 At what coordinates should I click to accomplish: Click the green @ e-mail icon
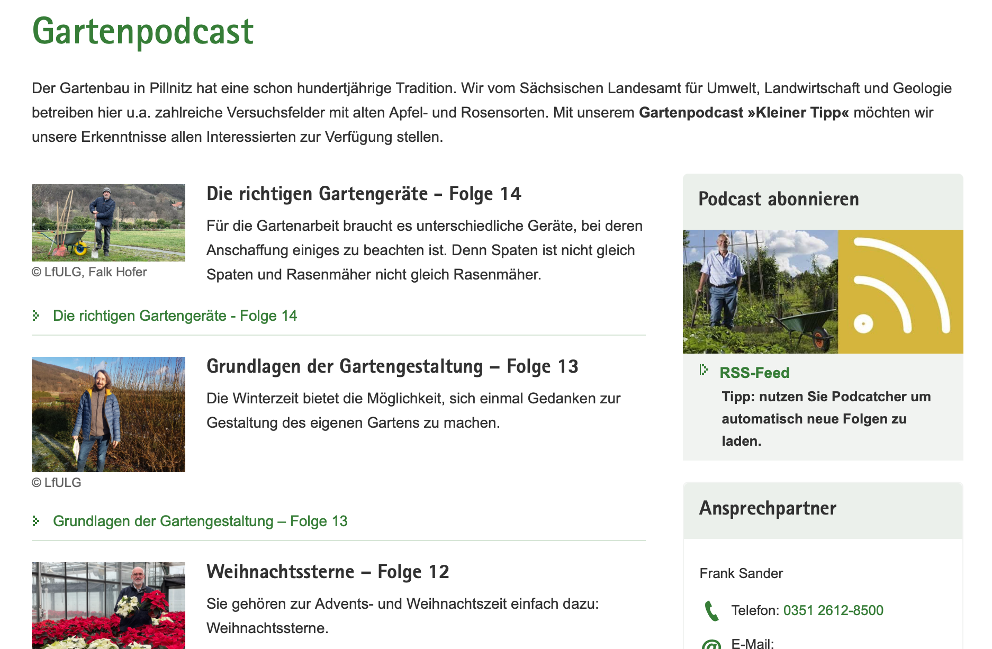[x=711, y=644]
